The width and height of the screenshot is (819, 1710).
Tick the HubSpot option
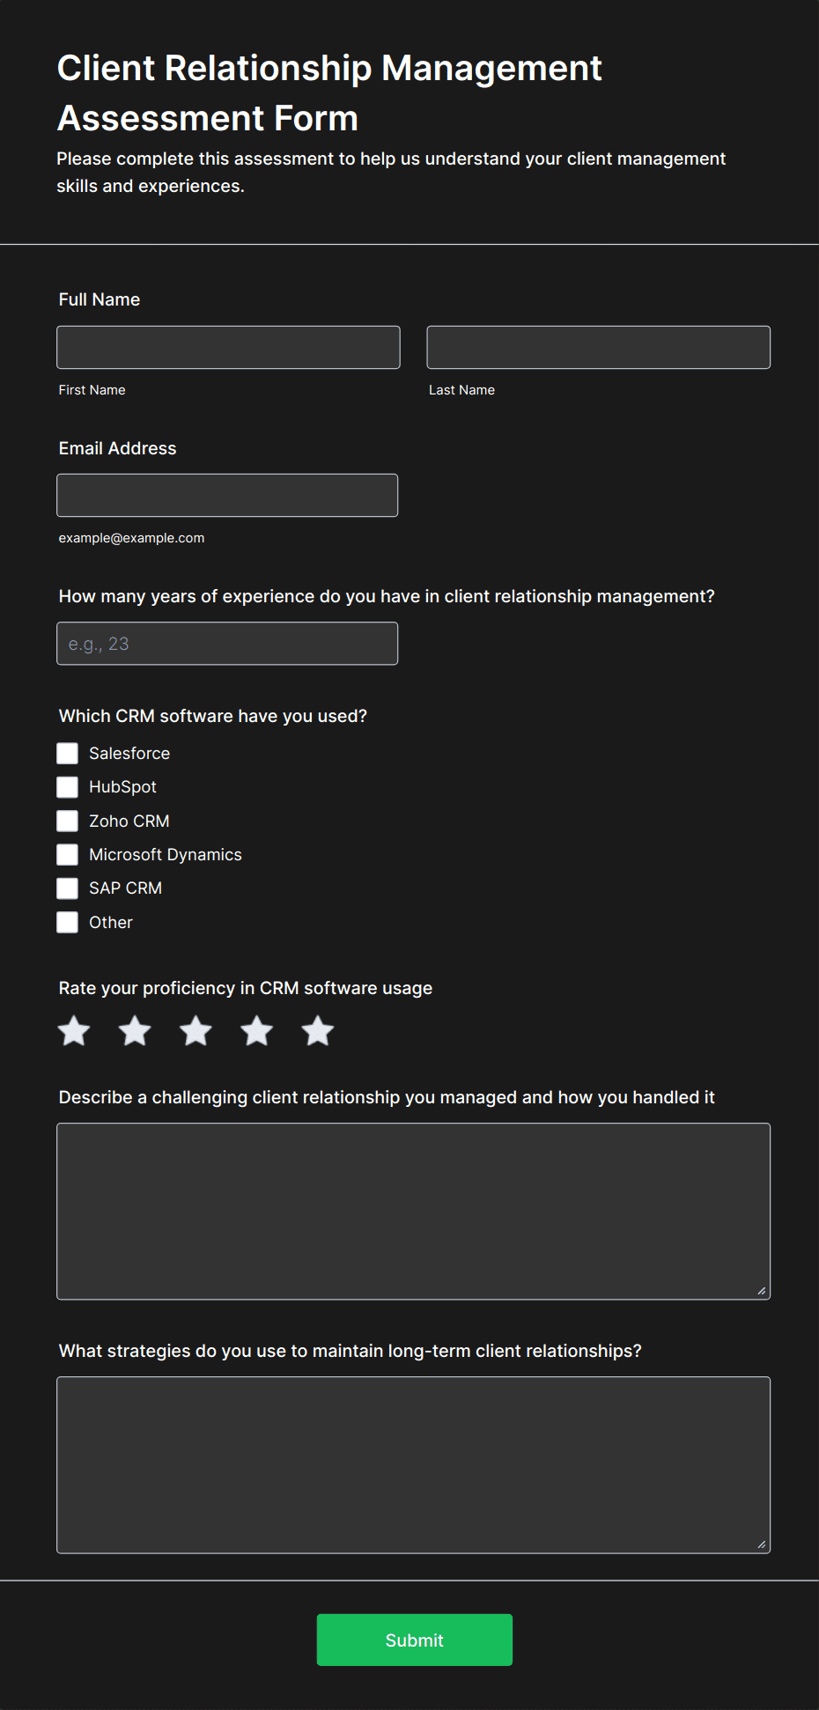67,786
